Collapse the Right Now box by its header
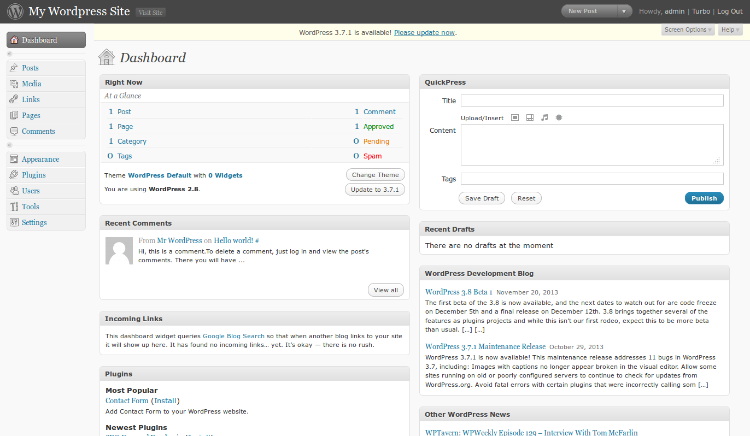This screenshot has width=750, height=436. [255, 82]
